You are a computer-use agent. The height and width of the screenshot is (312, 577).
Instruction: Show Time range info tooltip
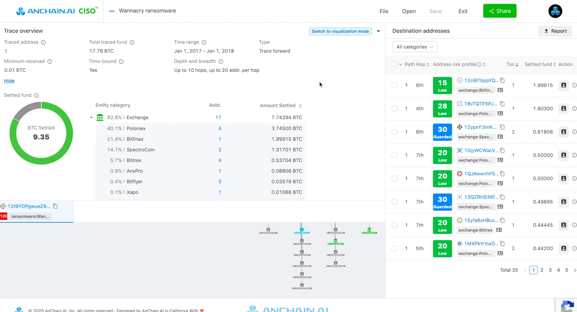[x=204, y=42]
